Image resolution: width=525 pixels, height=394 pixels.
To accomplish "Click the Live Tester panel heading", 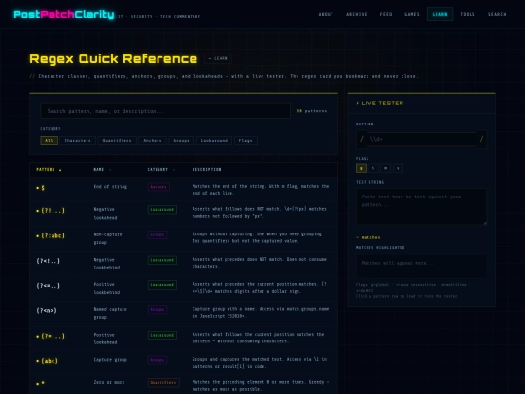I will coord(380,103).
